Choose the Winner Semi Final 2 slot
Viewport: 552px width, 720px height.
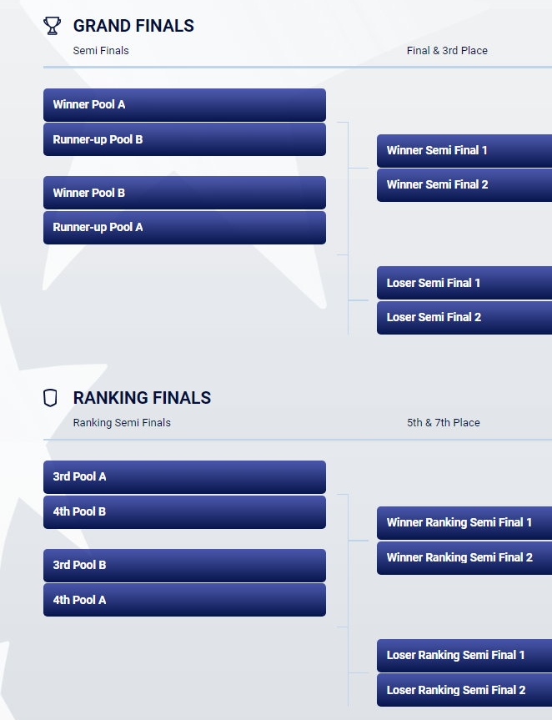(464, 184)
